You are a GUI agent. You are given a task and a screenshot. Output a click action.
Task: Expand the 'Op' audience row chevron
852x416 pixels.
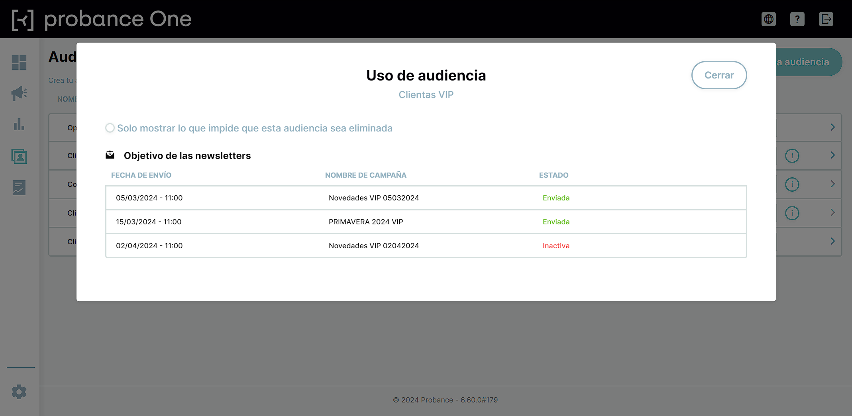[833, 127]
